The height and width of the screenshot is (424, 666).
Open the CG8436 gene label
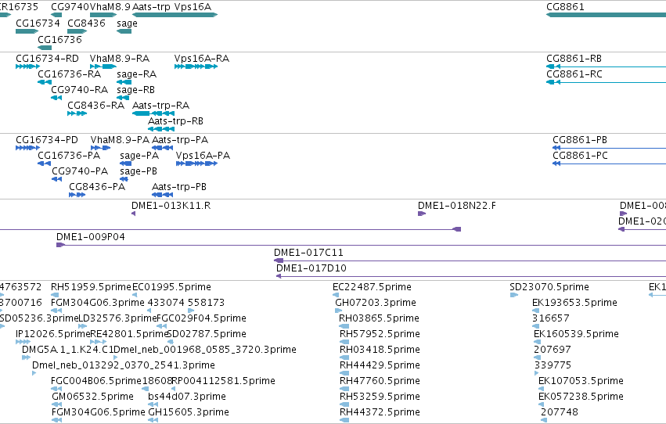[x=86, y=23]
